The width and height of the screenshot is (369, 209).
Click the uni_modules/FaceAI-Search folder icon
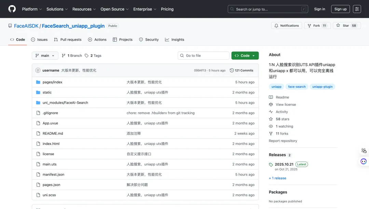[x=38, y=103]
